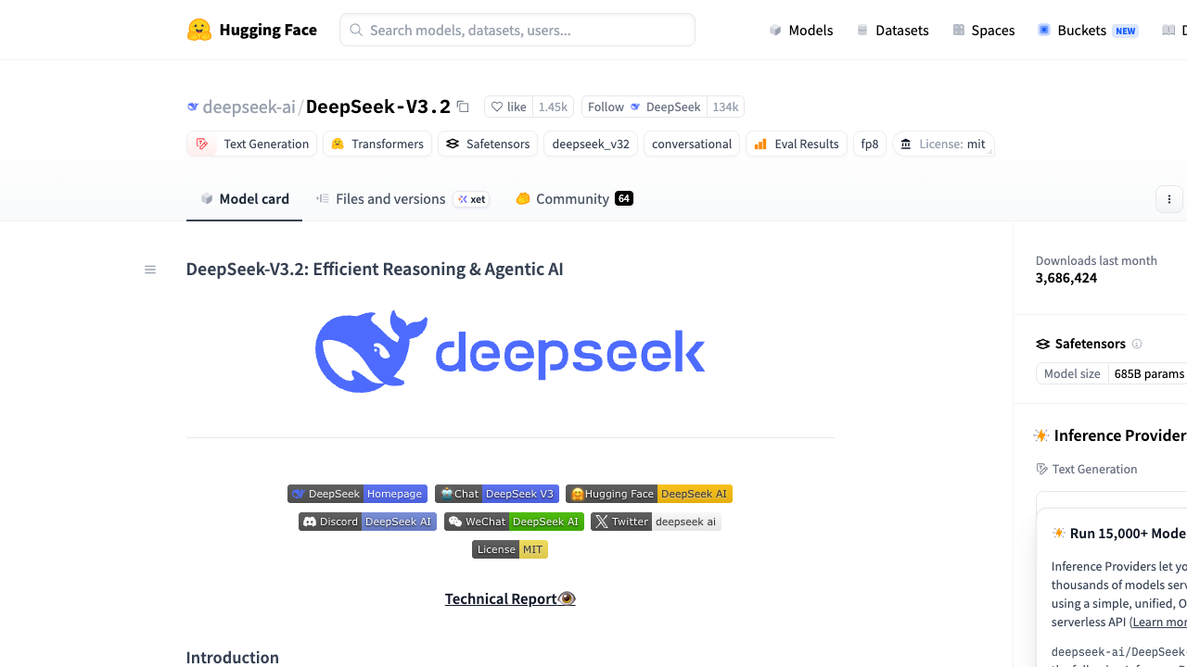Click the xet badge beside Files
Screen dimensions: 1187x667
tap(471, 199)
